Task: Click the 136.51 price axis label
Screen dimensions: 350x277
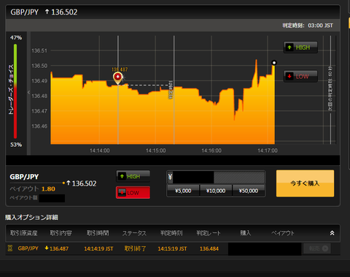Action: tap(39, 50)
